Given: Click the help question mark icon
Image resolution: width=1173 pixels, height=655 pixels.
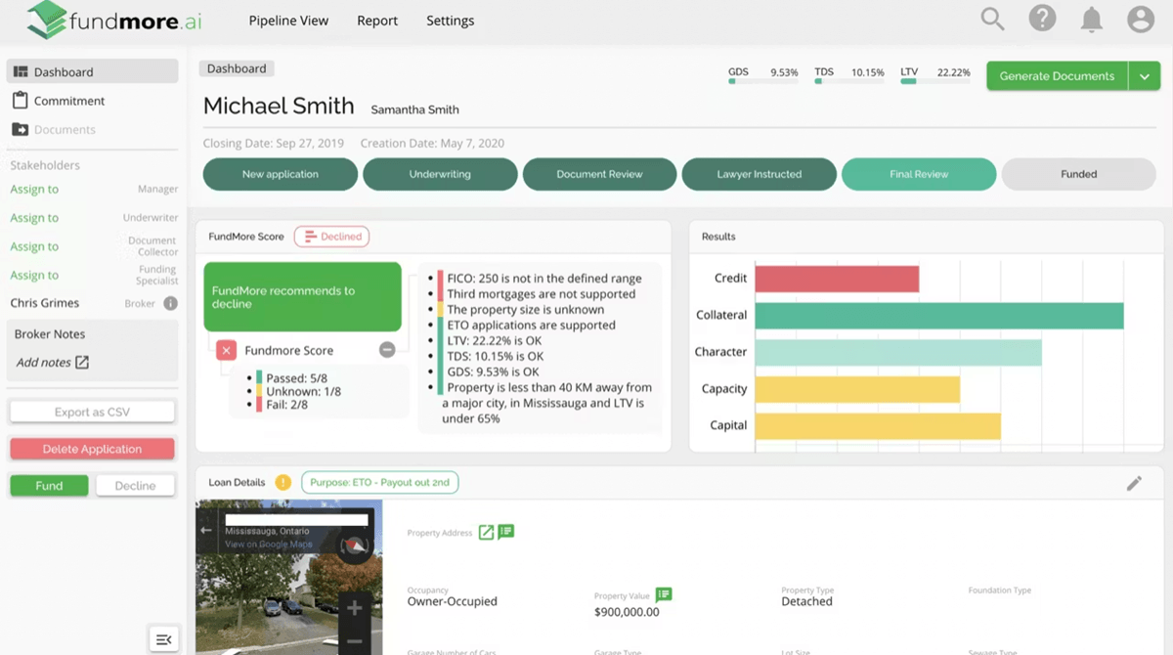Looking at the screenshot, I should 1042,18.
